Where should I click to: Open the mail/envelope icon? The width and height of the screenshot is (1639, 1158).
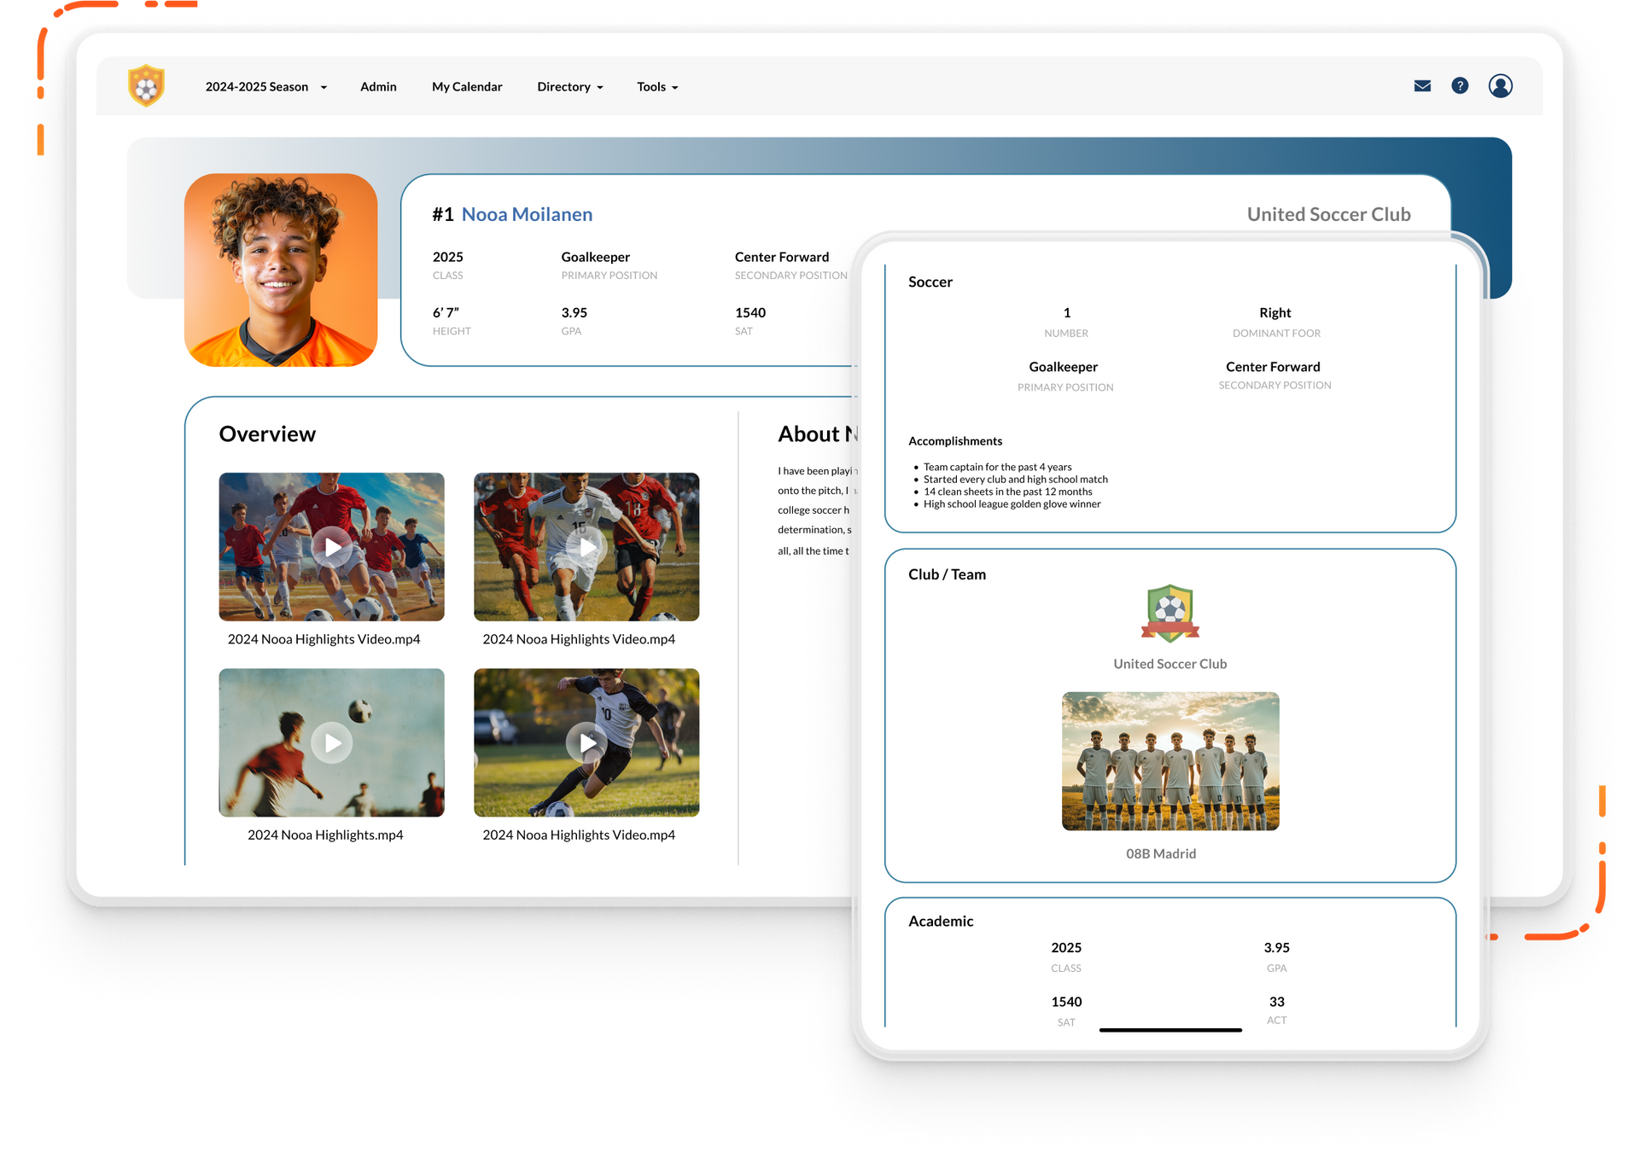(1426, 85)
